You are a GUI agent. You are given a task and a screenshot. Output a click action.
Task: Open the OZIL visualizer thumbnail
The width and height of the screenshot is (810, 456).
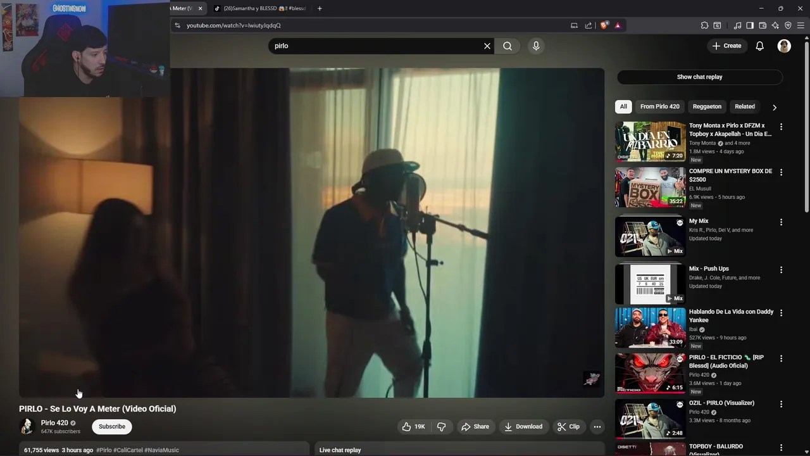click(650, 419)
